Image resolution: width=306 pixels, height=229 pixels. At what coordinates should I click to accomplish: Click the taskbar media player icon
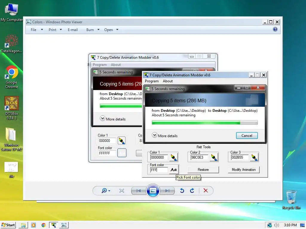tap(33, 225)
